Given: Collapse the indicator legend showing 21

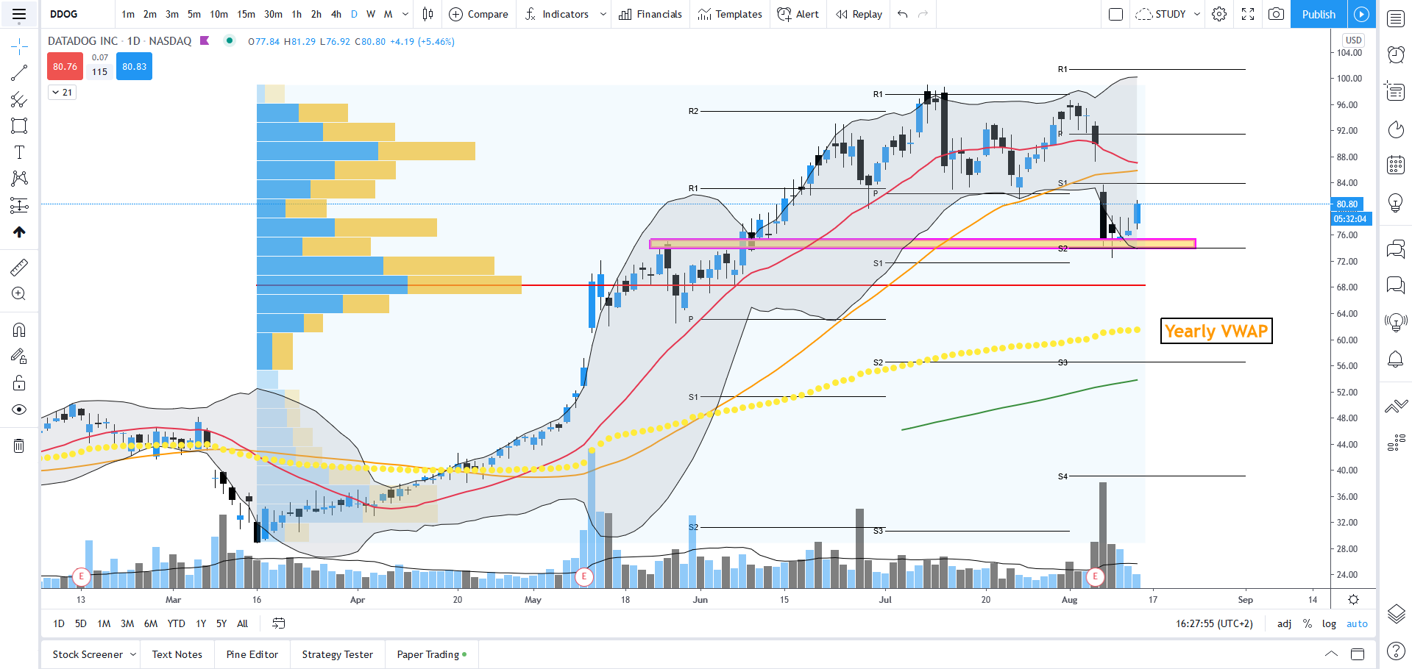Looking at the screenshot, I should [62, 92].
